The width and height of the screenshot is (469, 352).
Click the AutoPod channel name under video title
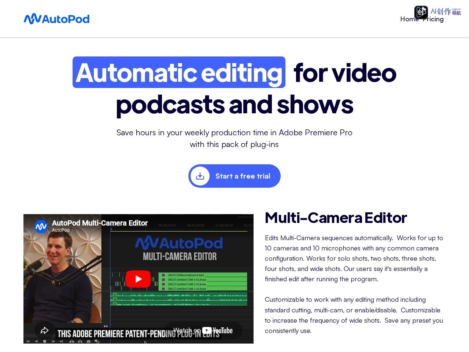61,230
